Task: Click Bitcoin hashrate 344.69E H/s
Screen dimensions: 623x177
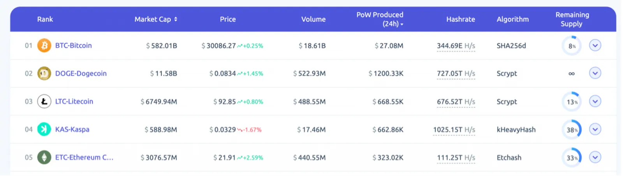Action: tap(456, 46)
